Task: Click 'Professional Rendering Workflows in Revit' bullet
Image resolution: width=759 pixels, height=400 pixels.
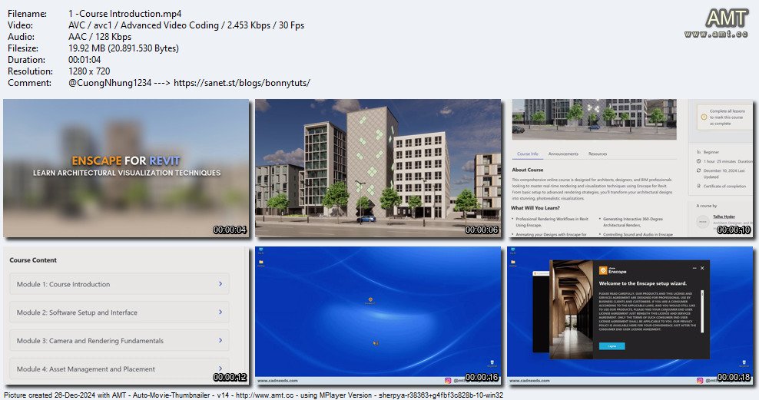Action: (x=552, y=219)
